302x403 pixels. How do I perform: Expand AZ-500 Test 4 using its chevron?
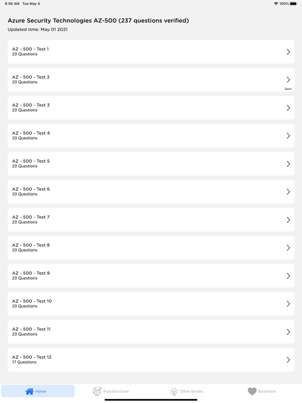click(x=288, y=135)
